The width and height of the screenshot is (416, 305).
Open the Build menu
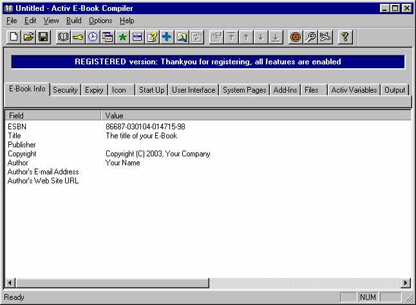74,21
